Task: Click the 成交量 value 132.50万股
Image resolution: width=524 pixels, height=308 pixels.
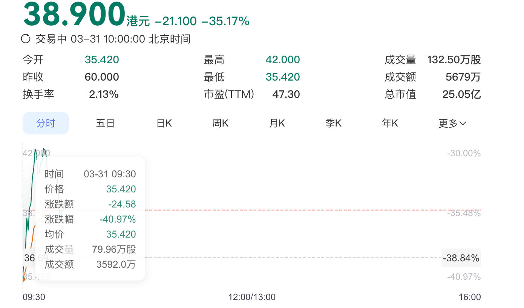Action: coord(454,60)
